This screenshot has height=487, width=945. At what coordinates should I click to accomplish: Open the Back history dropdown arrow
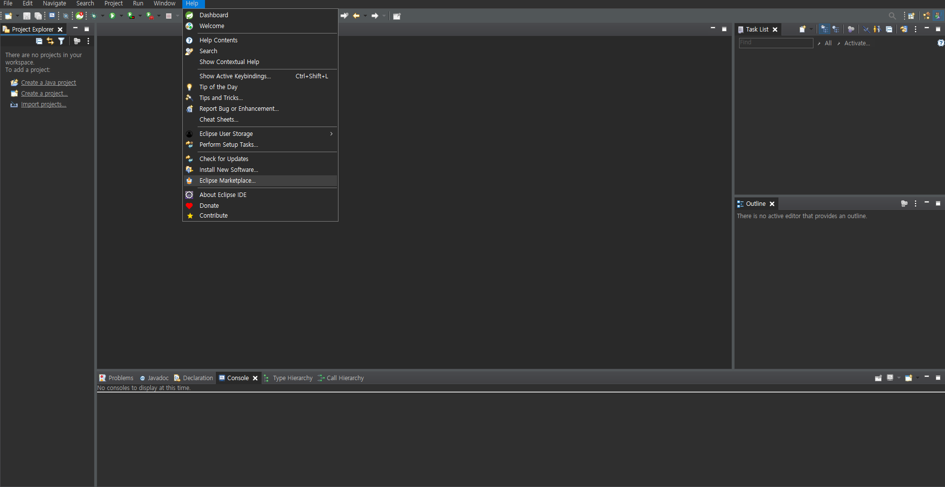[365, 16]
